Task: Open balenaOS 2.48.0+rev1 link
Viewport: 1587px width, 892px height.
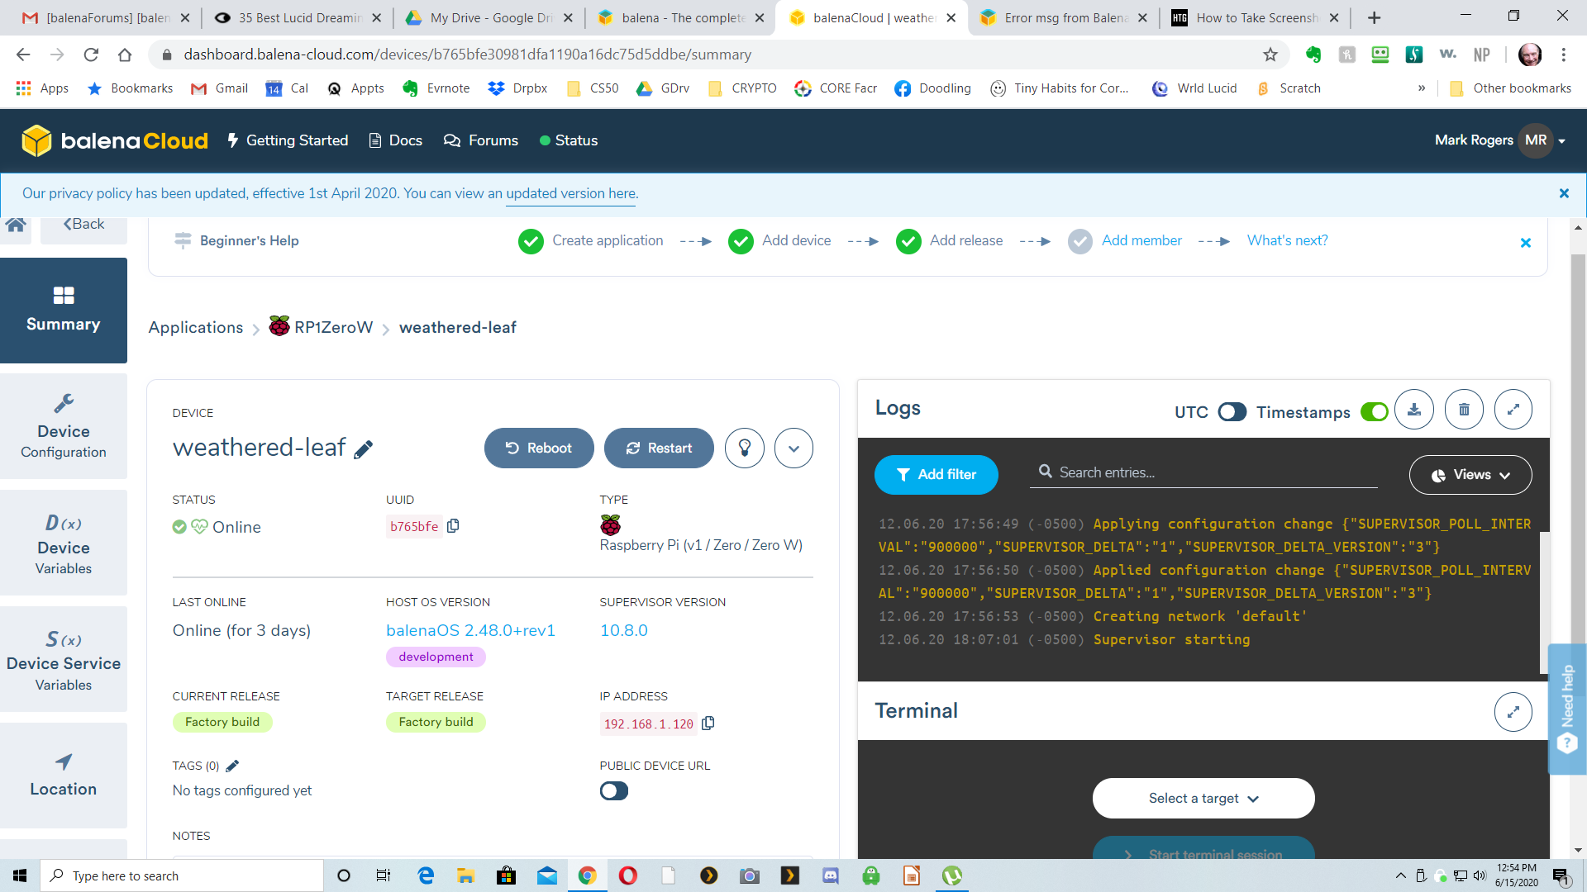Action: click(470, 630)
